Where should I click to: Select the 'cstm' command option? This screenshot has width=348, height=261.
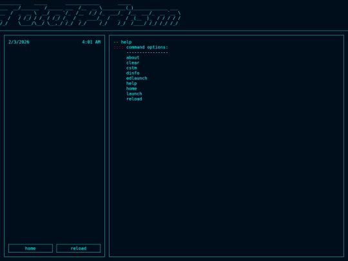click(x=131, y=68)
